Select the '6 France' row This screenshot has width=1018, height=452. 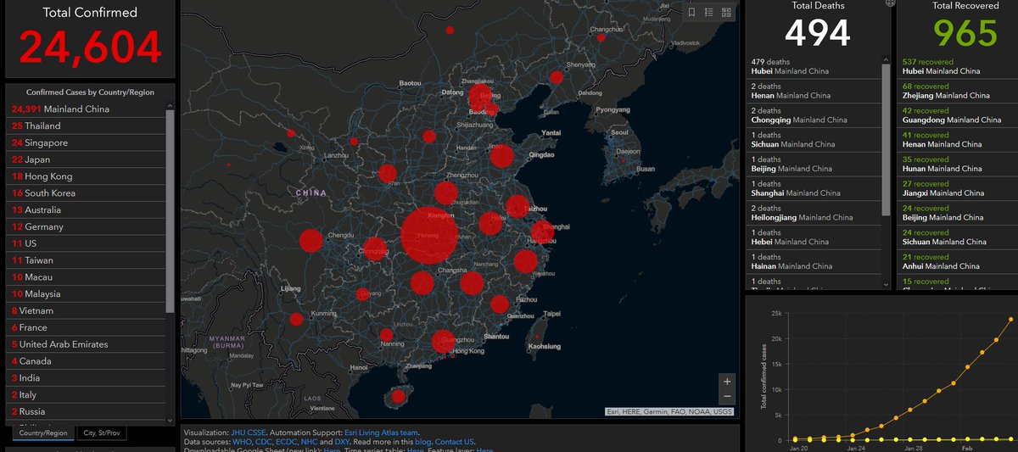(x=86, y=327)
